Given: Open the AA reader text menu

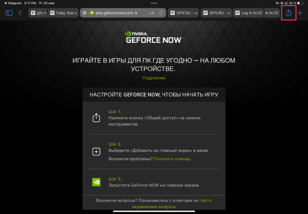Looking at the screenshot, I should pos(152,13).
